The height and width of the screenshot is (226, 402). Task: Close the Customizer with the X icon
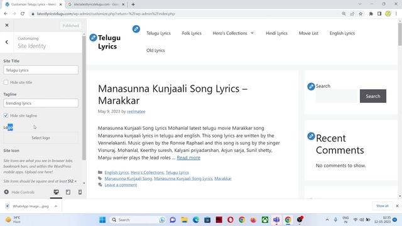[x=7, y=25]
